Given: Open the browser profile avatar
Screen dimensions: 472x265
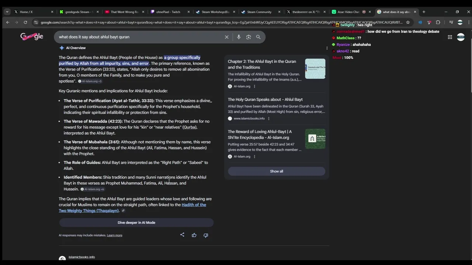Looking at the screenshot, I should tap(460, 22).
